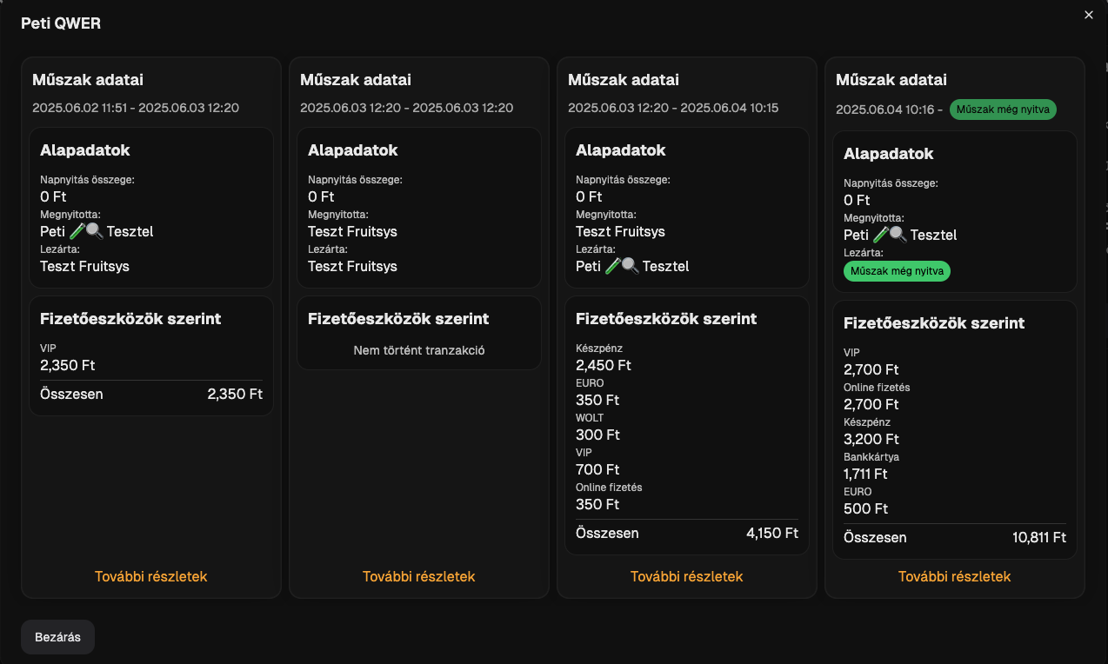Image resolution: width=1108 pixels, height=664 pixels.
Task: Open További részletek for the shift with no transactions
Action: pyautogui.click(x=418, y=576)
